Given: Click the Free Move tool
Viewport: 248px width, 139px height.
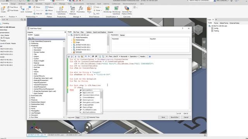Looking at the screenshot, I should [13, 7].
